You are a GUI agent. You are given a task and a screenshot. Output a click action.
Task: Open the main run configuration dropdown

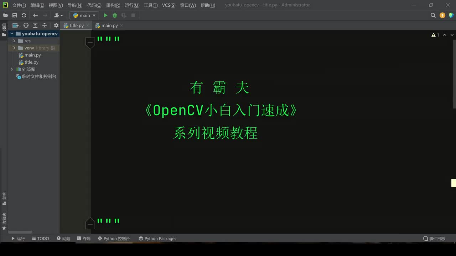84,15
